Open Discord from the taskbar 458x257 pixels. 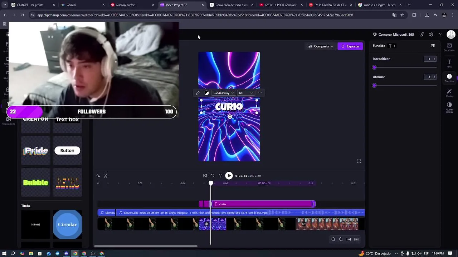click(66, 253)
